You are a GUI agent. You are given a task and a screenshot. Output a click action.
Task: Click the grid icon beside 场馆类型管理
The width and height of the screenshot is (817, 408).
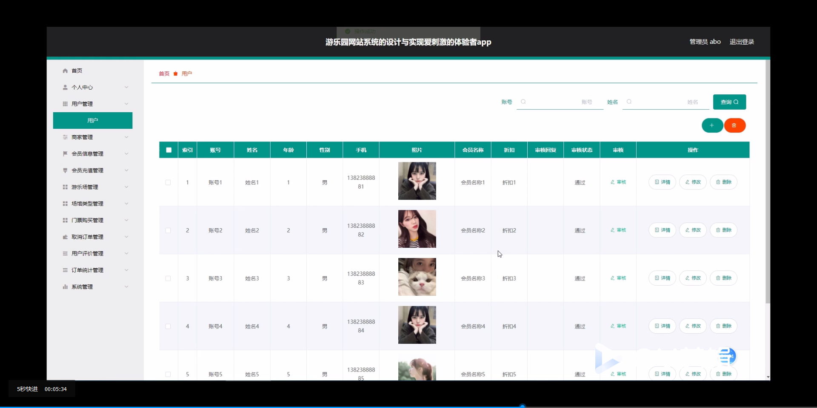click(65, 204)
